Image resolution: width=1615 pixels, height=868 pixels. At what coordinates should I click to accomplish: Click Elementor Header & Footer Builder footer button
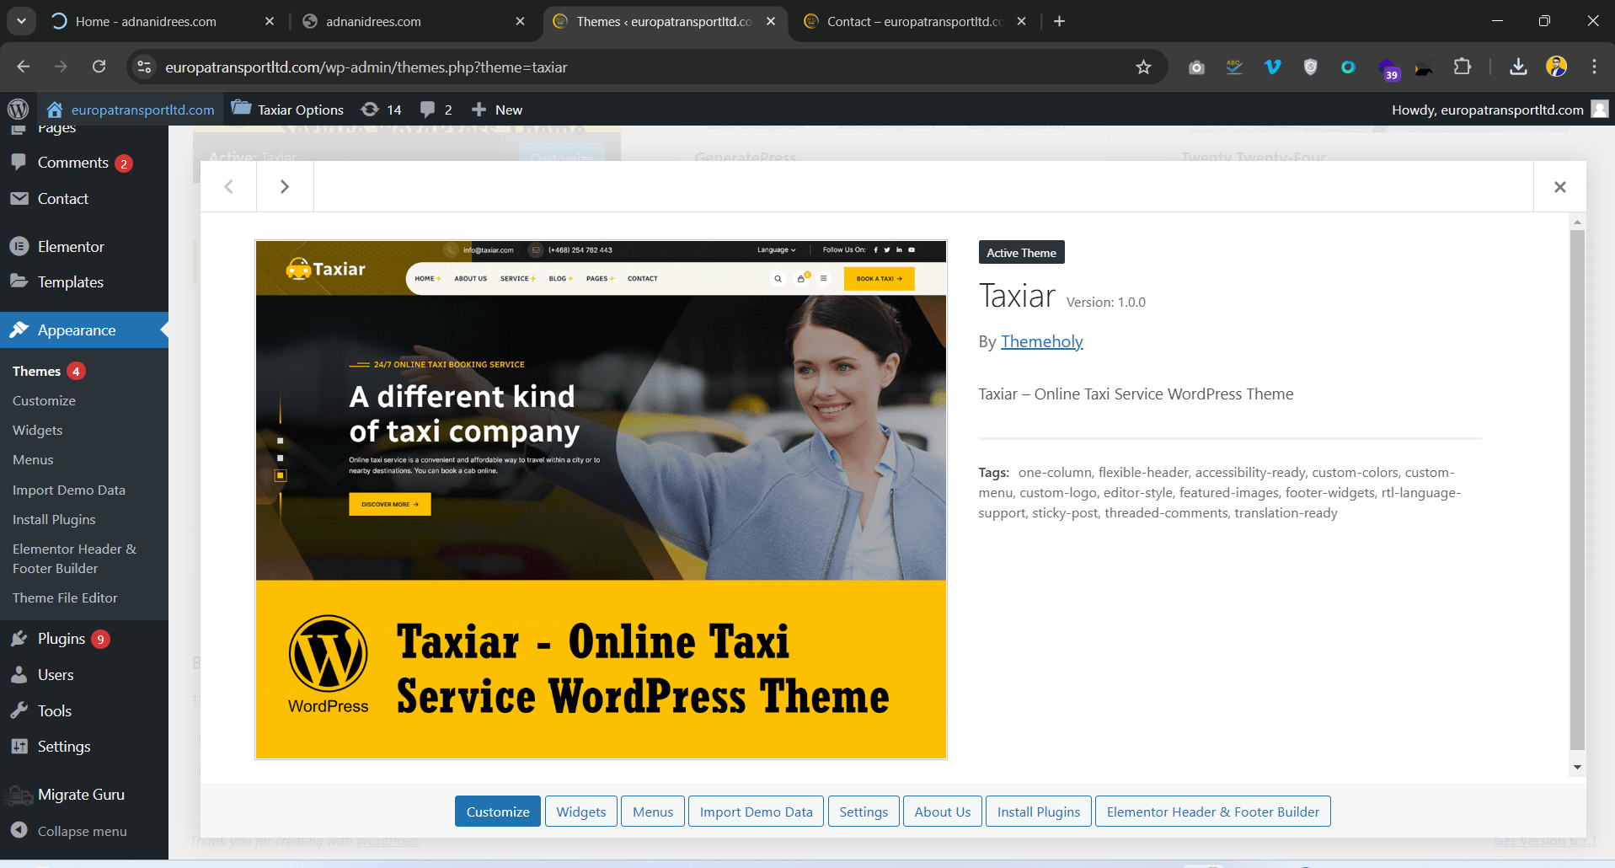pos(1213,812)
